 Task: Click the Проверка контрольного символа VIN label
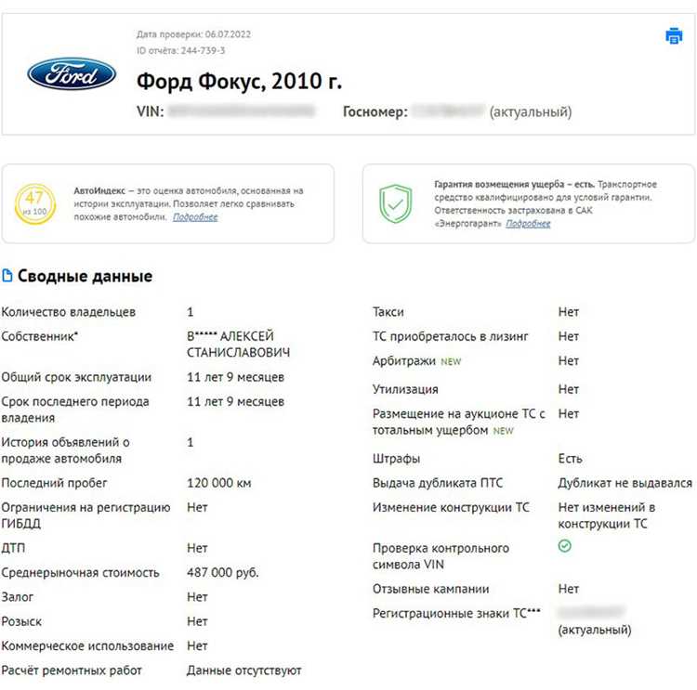(441, 556)
